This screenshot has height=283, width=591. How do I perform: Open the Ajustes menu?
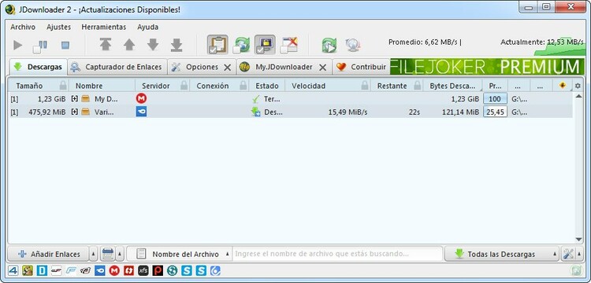59,27
